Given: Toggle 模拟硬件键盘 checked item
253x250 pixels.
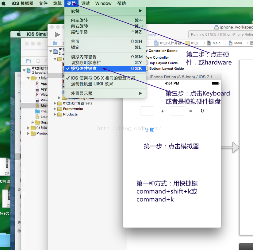Looking at the screenshot, I should (105, 68).
